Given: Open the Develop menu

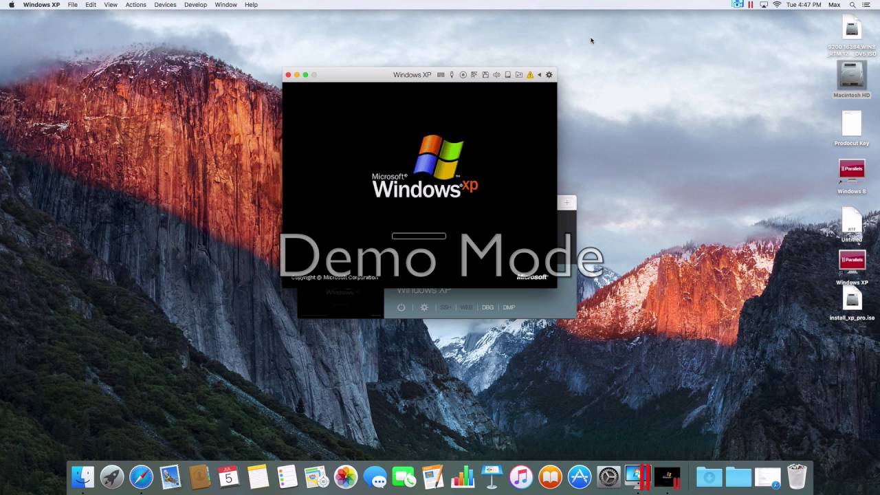Looking at the screenshot, I should coord(195,5).
